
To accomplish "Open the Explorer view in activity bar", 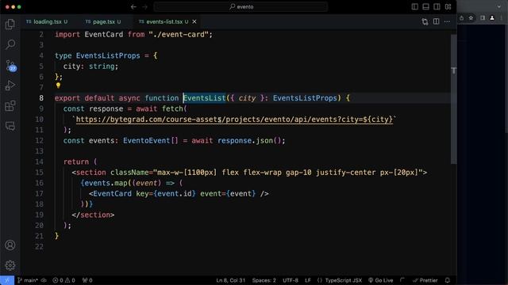I will (x=10, y=25).
